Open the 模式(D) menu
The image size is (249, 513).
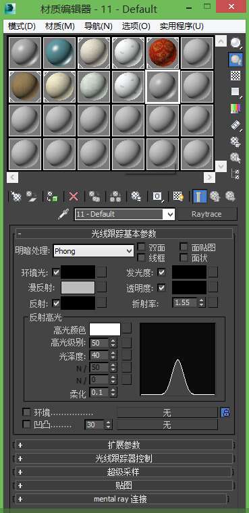22,26
